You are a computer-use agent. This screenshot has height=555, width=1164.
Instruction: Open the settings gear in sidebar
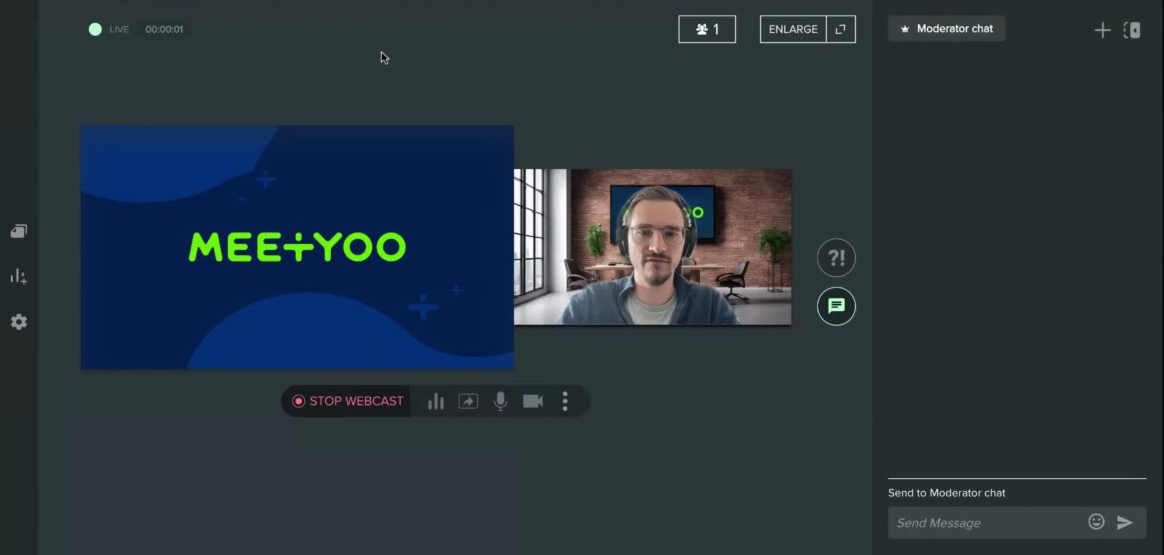19,322
